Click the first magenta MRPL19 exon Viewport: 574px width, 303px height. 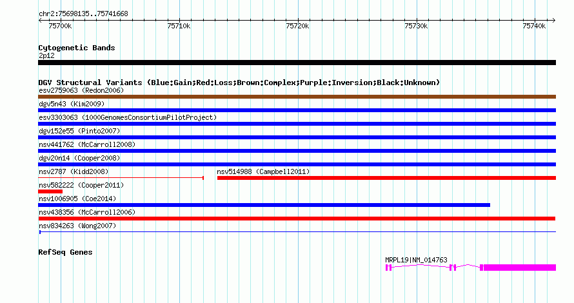pyautogui.click(x=387, y=268)
